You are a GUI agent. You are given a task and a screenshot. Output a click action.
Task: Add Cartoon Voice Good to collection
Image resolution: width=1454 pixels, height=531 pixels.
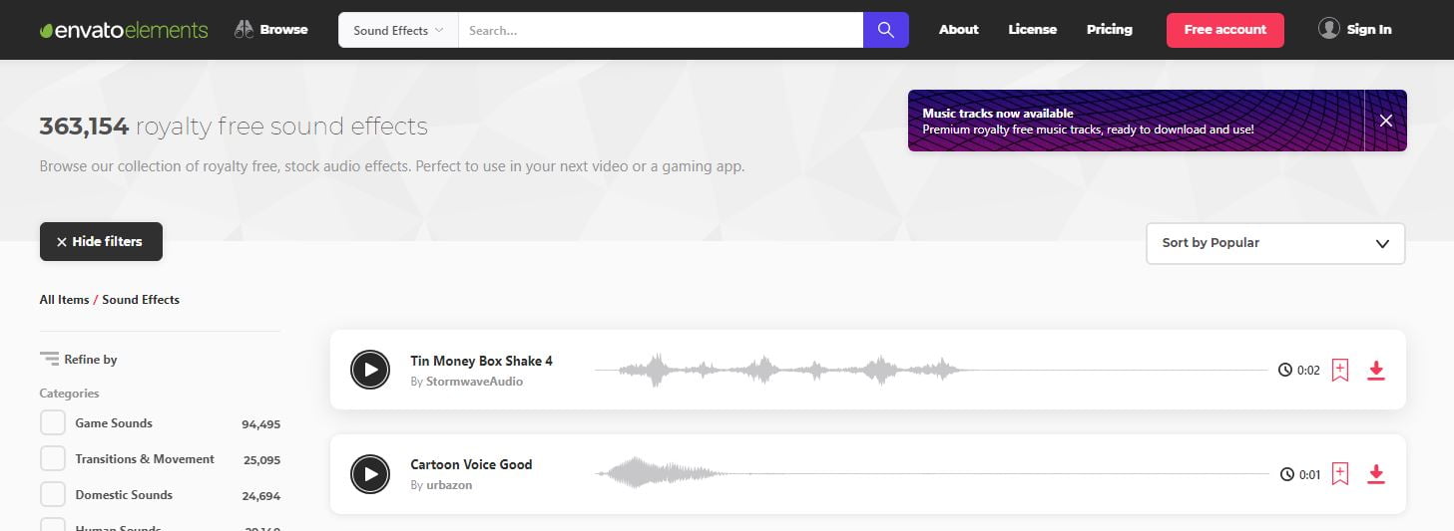pos(1340,474)
